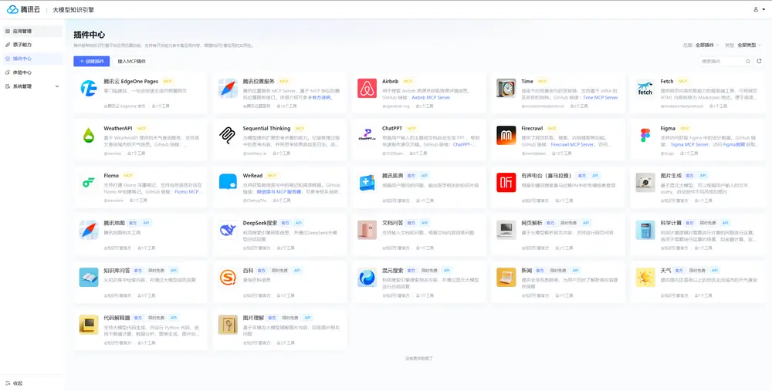772x391 pixels.
Task: Open the user account menu
Action: click(x=757, y=9)
